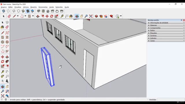Pick Eraser in the top toolbar
Viewport: 185px width, 104px height.
click(9, 16)
